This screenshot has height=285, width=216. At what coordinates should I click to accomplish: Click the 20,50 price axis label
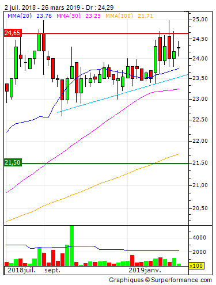[200, 208]
